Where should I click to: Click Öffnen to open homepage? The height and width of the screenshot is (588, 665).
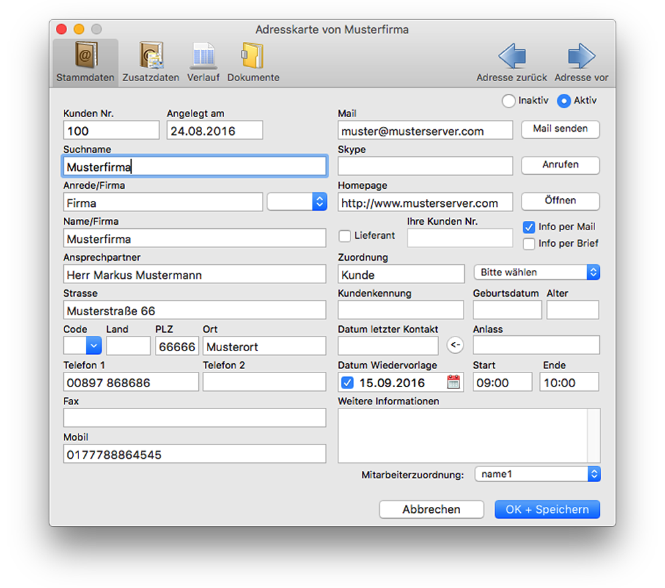point(560,201)
